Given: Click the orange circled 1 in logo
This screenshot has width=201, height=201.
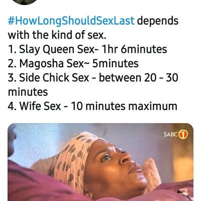Looking at the screenshot, I should 183,135.
